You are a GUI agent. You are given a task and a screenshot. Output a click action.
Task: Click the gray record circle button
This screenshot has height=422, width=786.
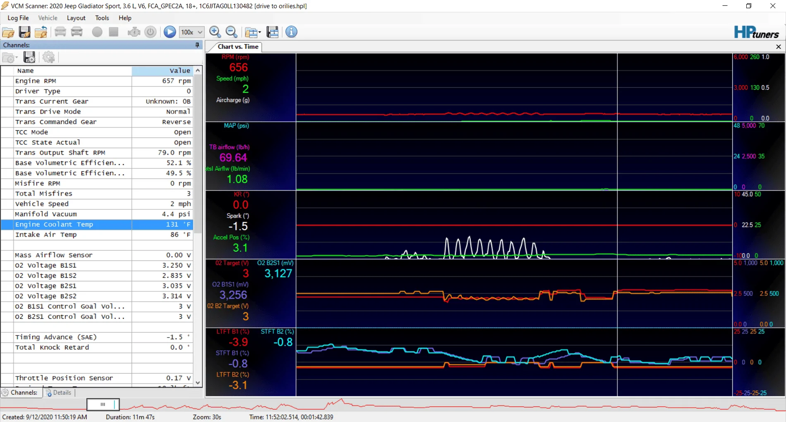coord(97,32)
